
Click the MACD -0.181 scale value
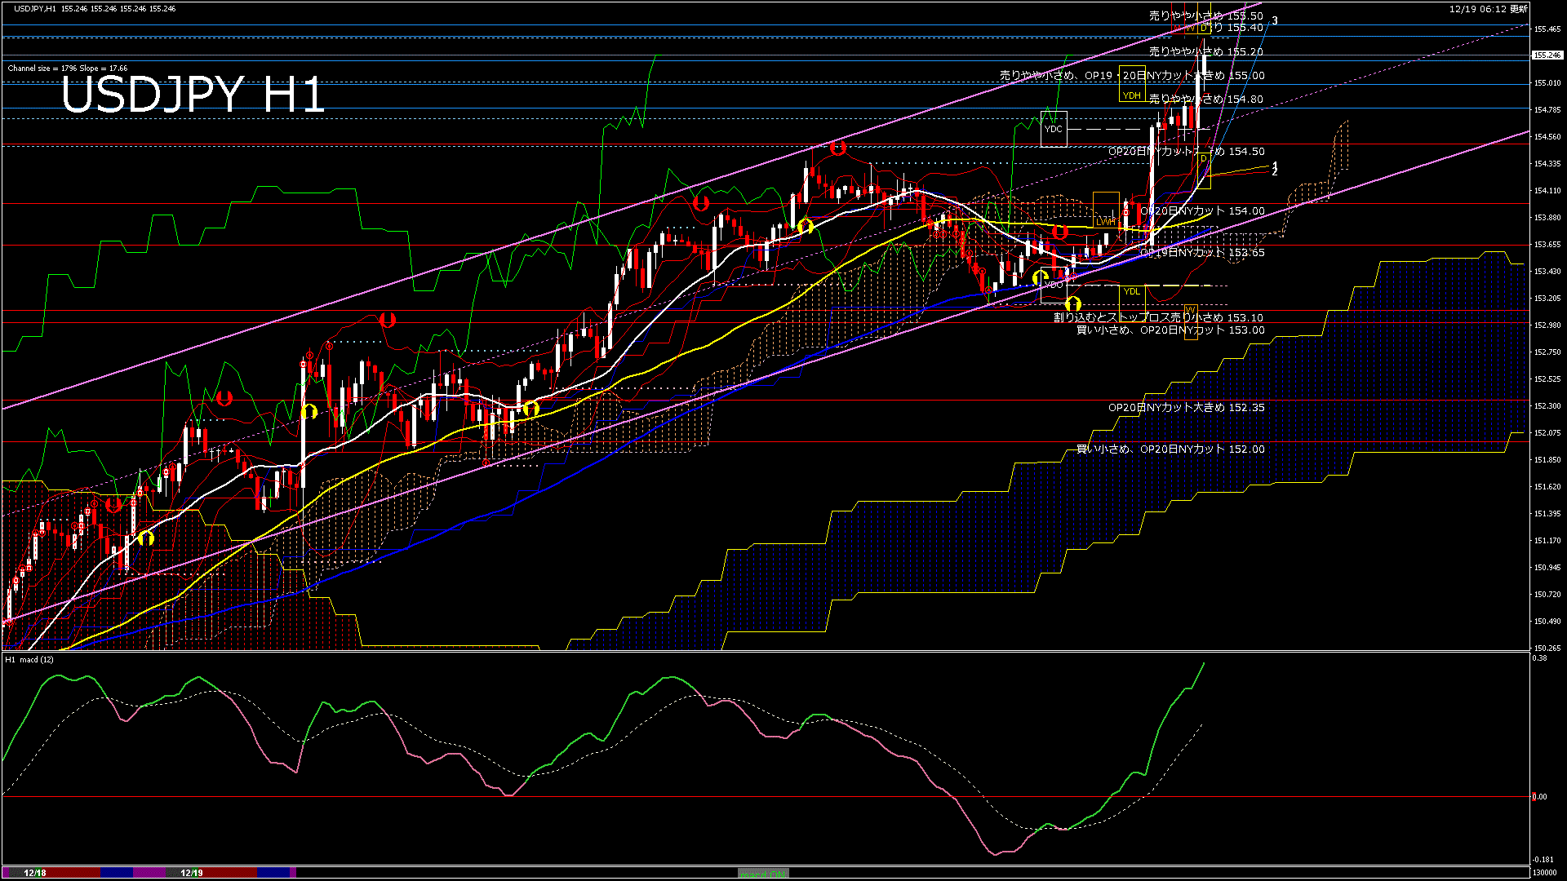point(1543,860)
